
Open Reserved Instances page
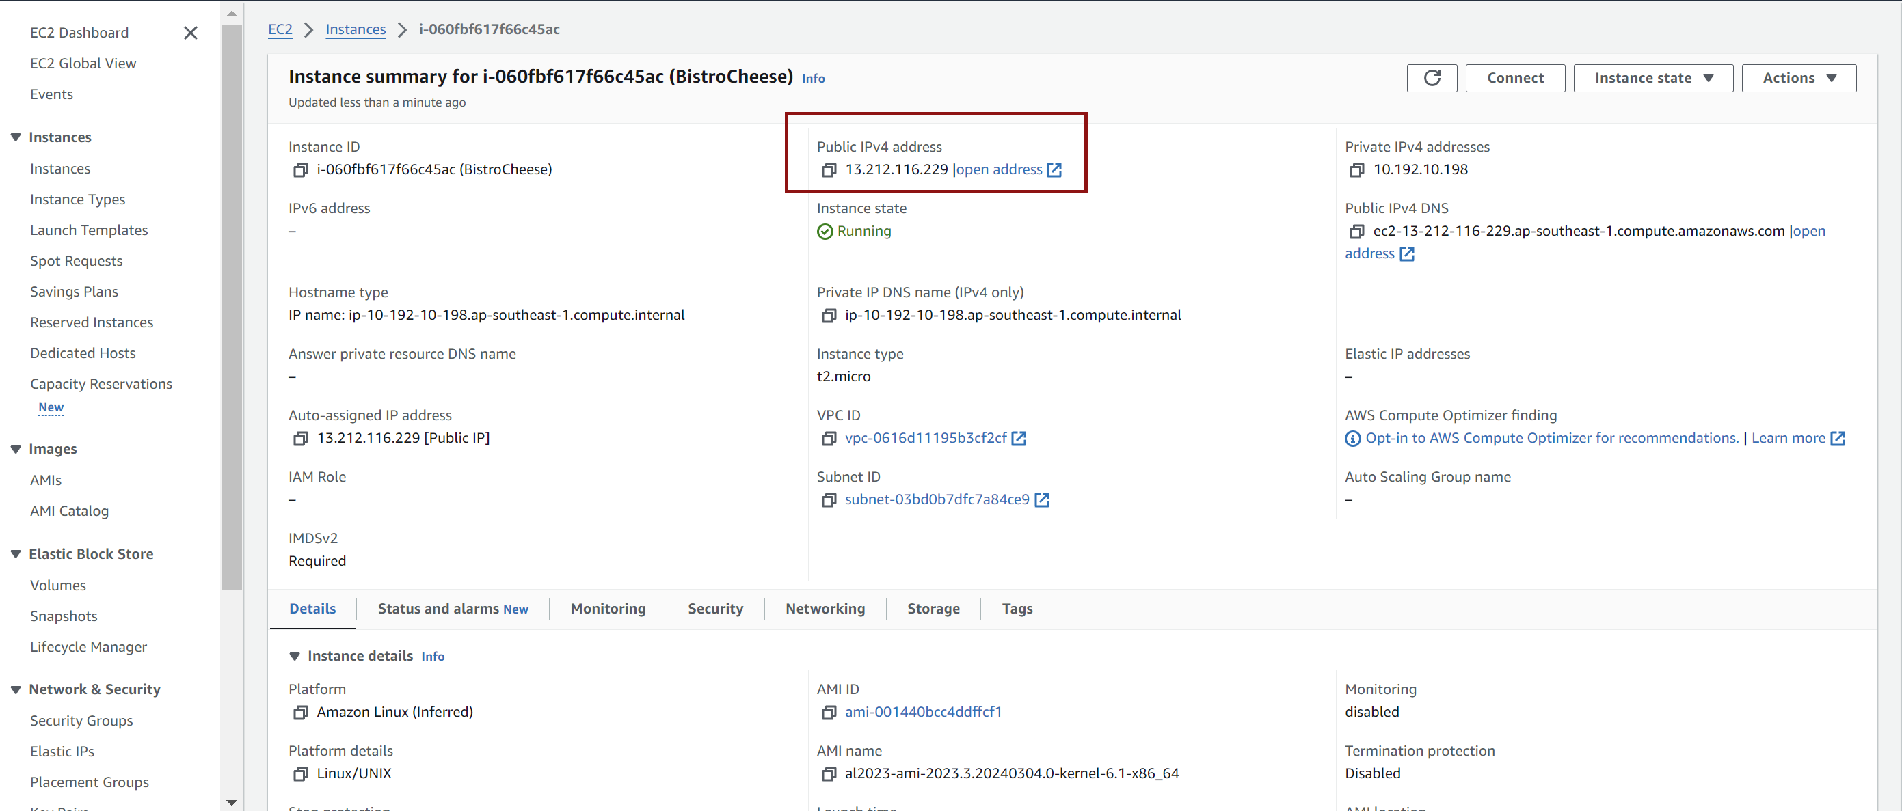(x=92, y=322)
